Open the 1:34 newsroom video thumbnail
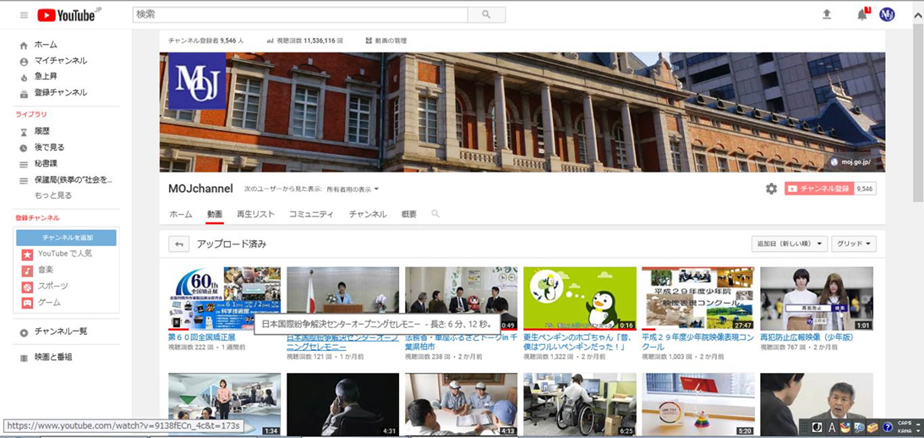The height and width of the screenshot is (438, 924). [225, 404]
